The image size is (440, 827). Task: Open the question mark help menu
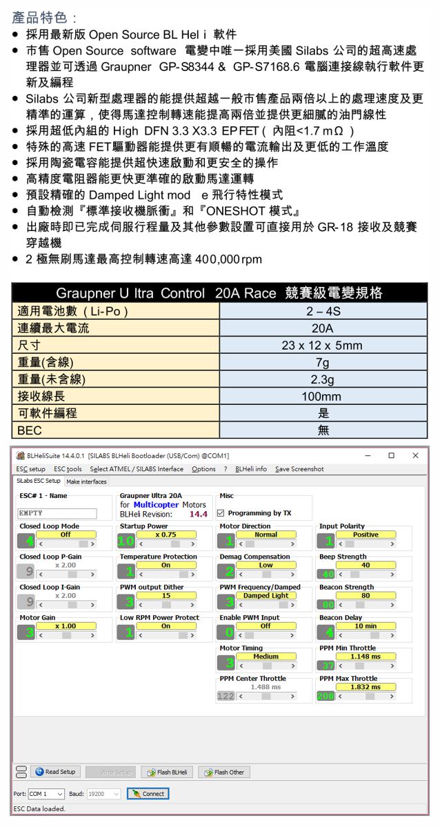[x=226, y=469]
